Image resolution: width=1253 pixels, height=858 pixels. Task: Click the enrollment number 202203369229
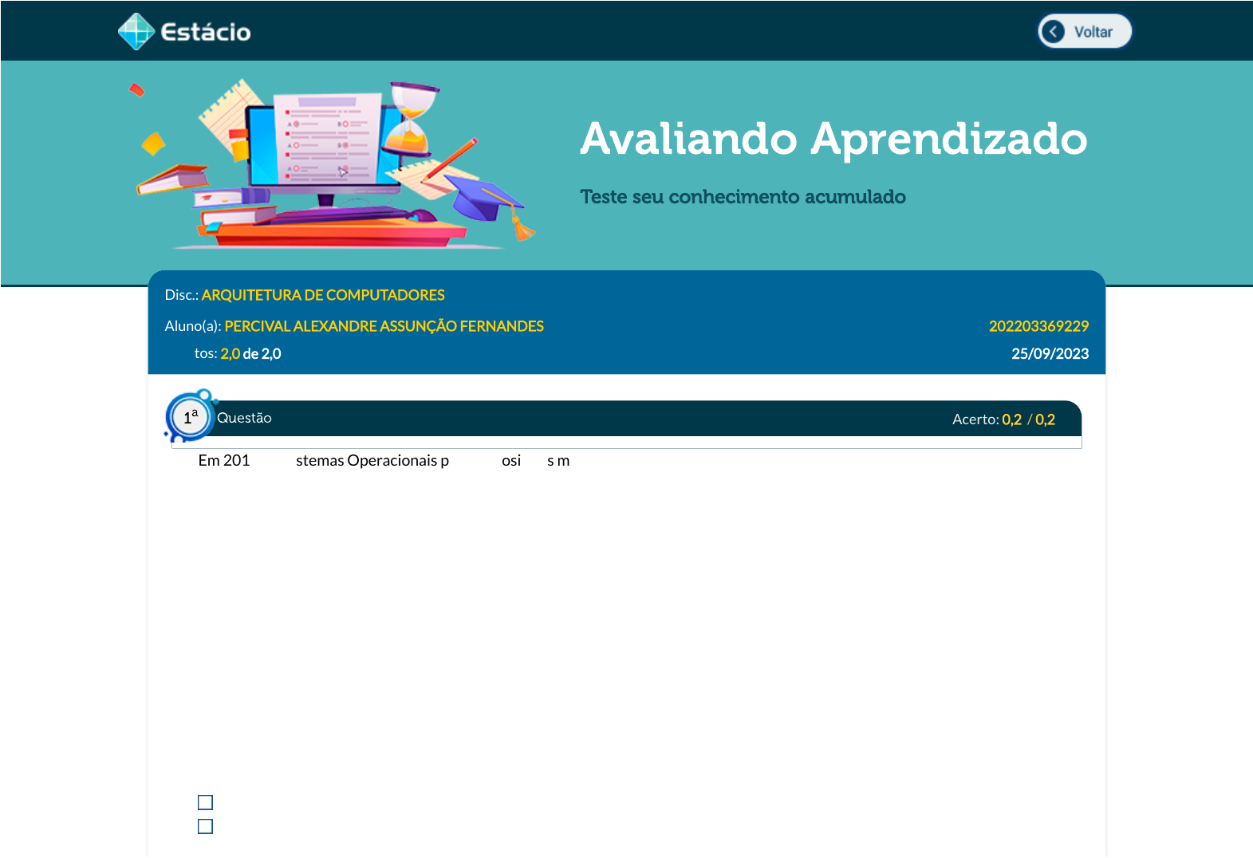click(1038, 326)
